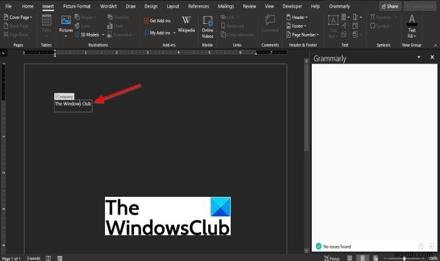
Task: Expand the My Add-ins dropdown arrow
Action: tap(174, 33)
